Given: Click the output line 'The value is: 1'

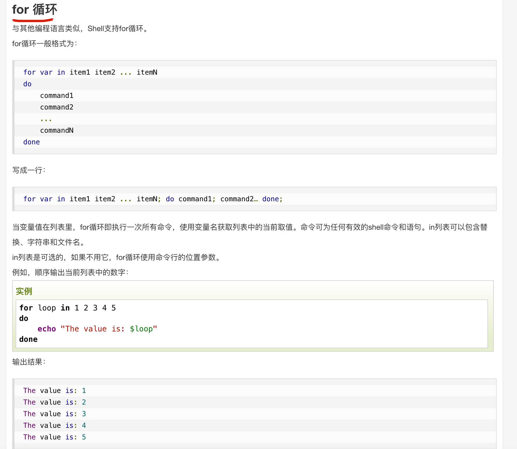Looking at the screenshot, I should coord(55,391).
